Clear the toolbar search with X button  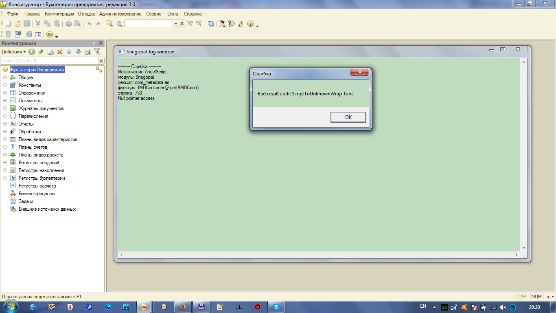tap(182, 24)
